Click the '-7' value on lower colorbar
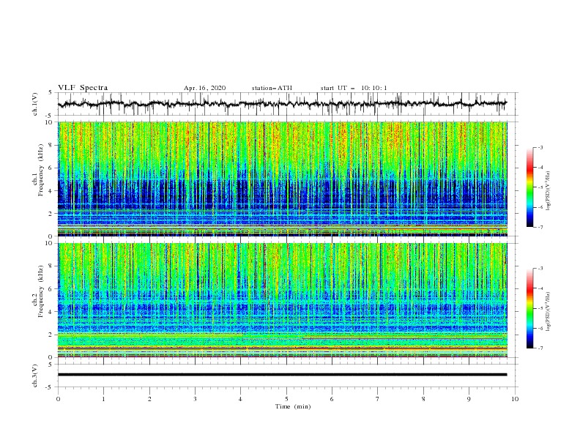The width and height of the screenshot is (580, 448). click(540, 348)
